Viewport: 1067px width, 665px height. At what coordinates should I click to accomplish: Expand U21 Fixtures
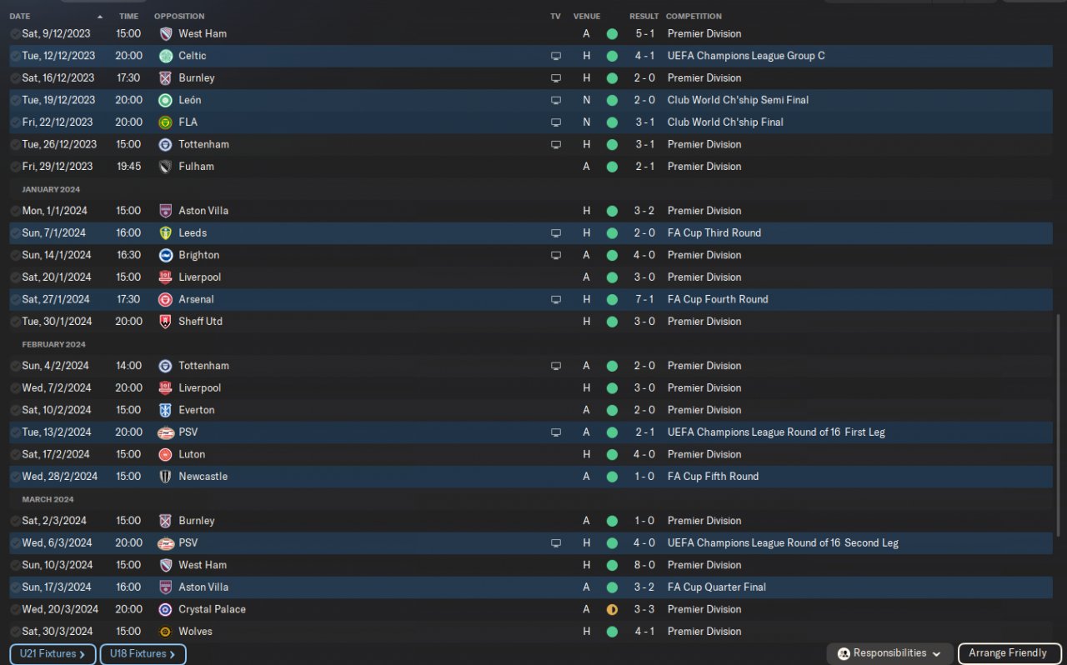53,654
